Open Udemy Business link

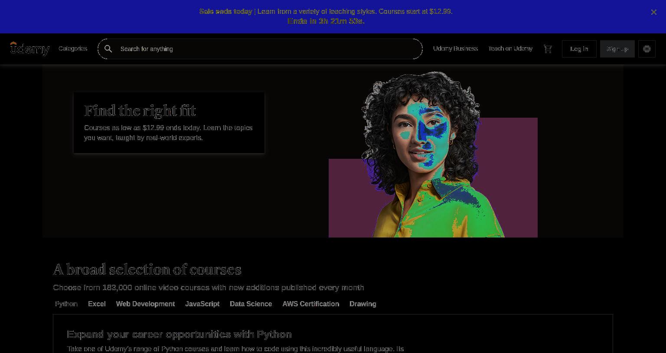455,48
